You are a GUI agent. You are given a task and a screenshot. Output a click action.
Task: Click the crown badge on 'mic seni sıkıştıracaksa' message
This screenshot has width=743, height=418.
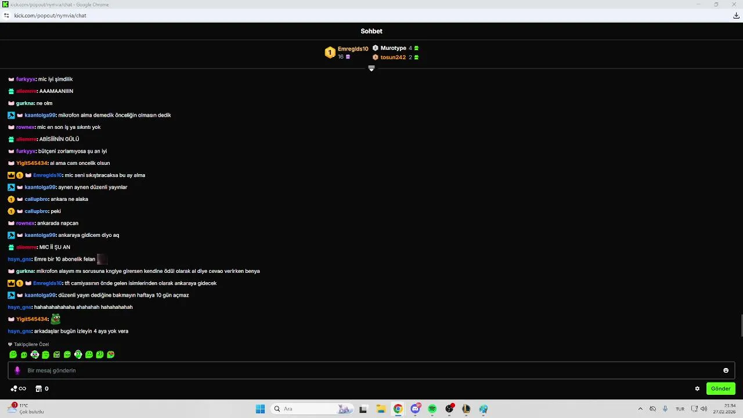tap(11, 175)
